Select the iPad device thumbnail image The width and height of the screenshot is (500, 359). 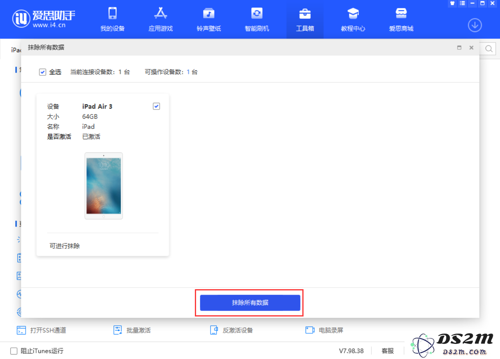coord(103,186)
